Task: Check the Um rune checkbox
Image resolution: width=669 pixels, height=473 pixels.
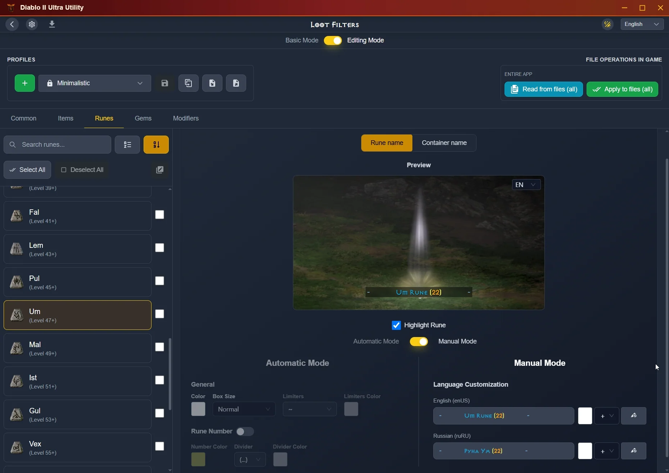Action: [x=160, y=314]
